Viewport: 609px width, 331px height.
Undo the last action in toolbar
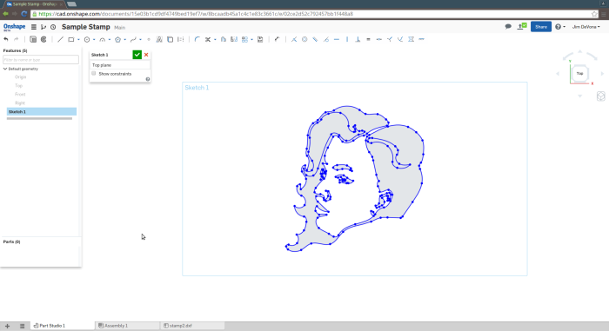tap(6, 39)
